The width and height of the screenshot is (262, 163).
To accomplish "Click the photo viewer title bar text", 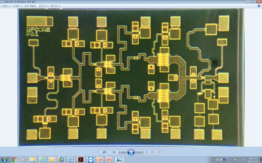I will (20, 2).
